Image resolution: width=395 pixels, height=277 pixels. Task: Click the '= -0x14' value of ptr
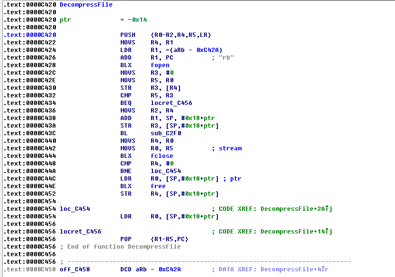(134, 19)
